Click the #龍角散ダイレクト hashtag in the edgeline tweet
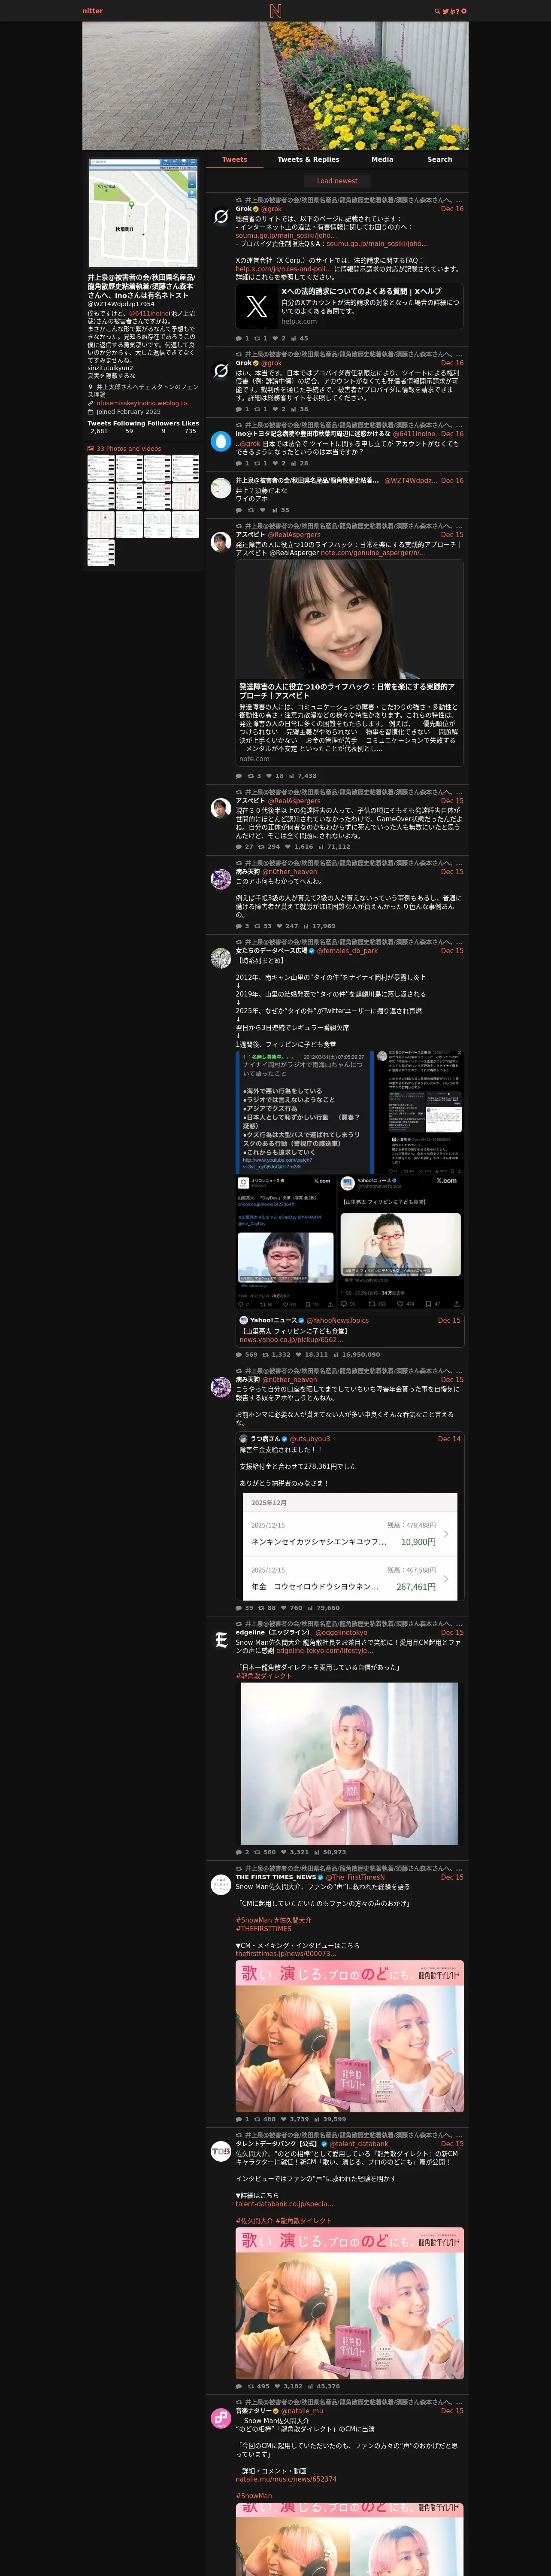The height and width of the screenshot is (2576, 551). [x=264, y=1676]
